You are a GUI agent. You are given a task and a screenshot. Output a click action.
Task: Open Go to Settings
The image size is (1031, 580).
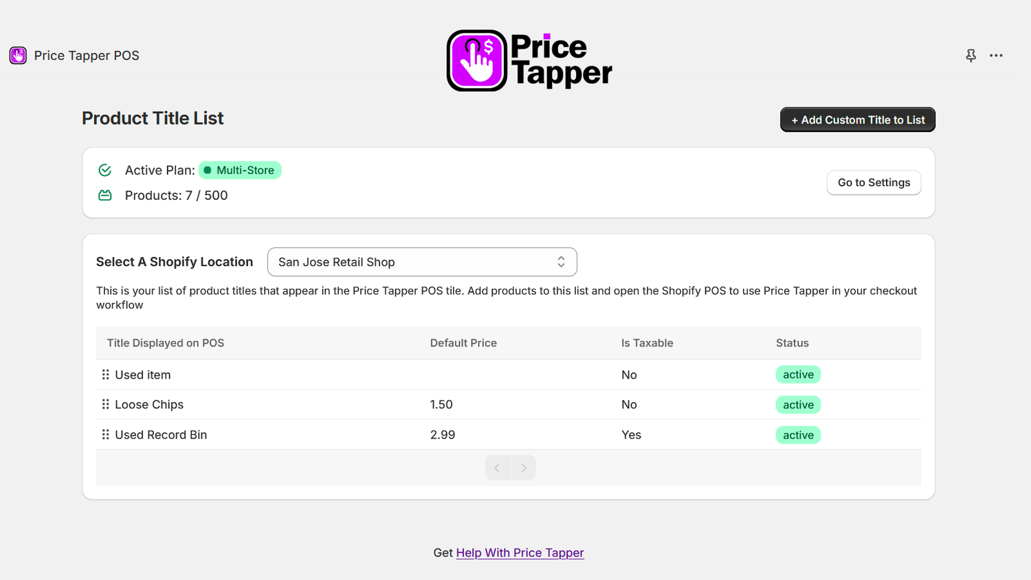click(874, 183)
